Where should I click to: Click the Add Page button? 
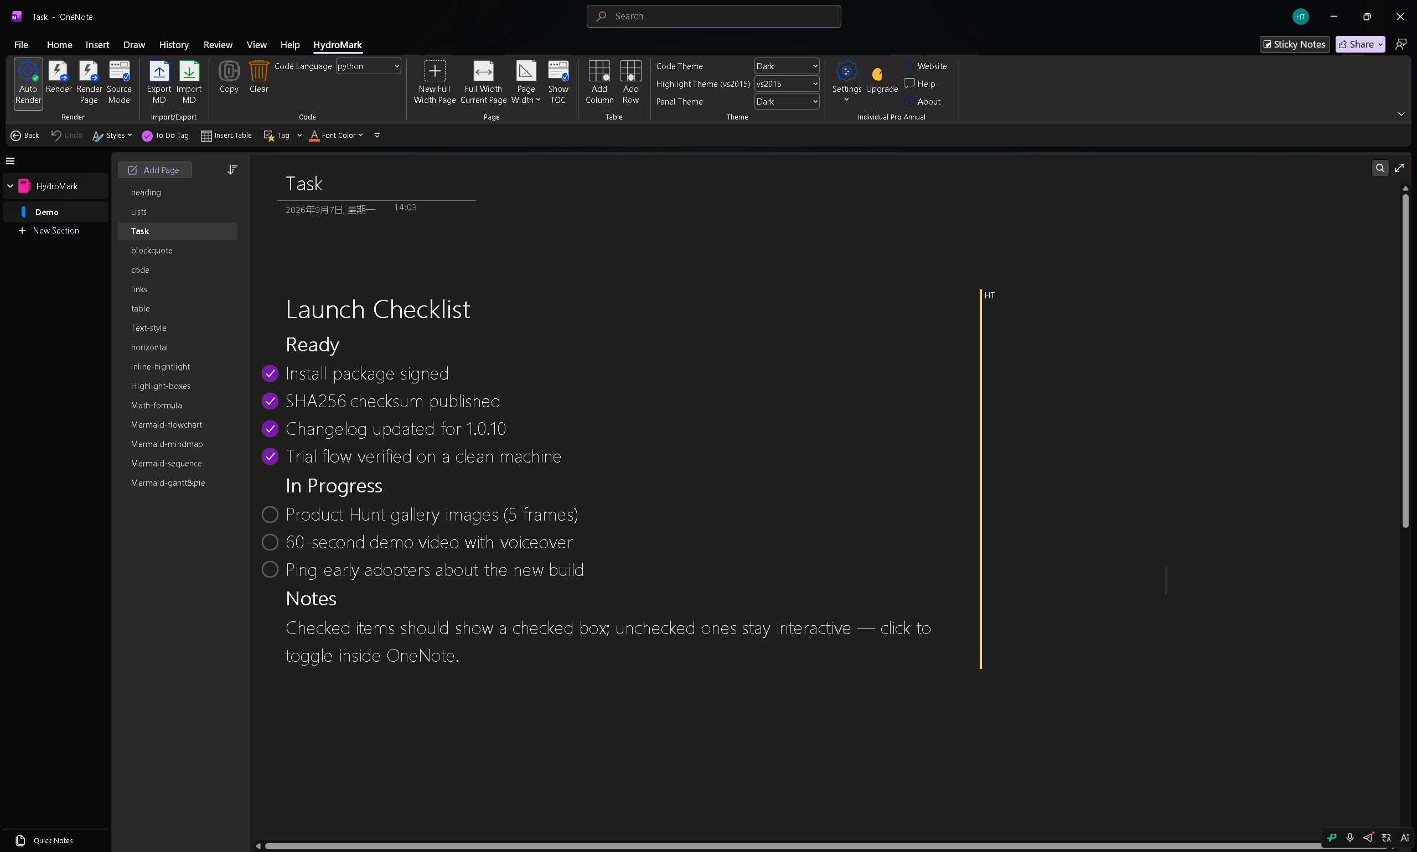point(154,170)
